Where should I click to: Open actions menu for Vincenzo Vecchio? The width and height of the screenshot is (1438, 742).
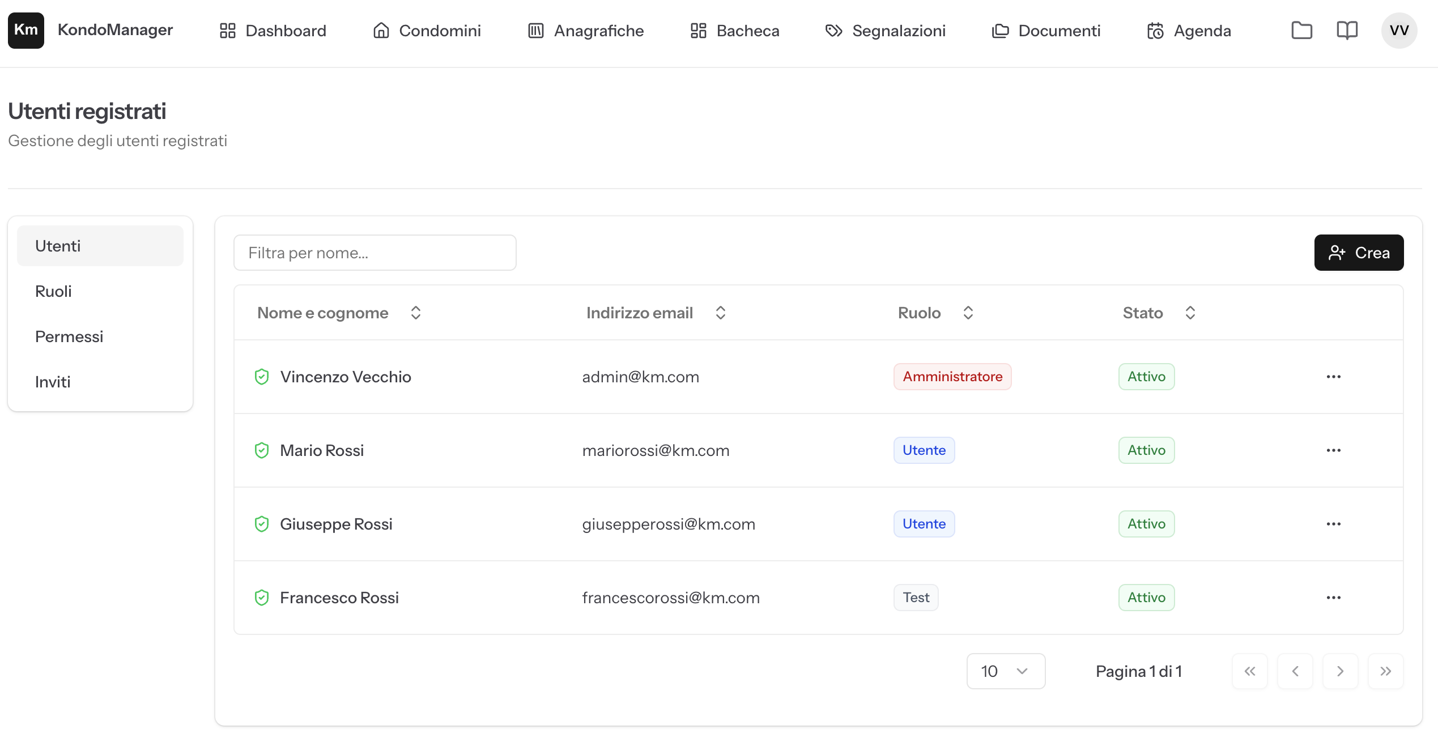click(1333, 377)
